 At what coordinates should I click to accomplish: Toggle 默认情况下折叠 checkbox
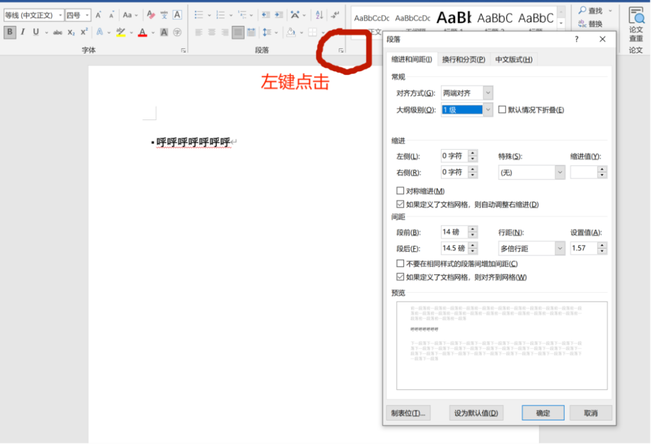502,110
